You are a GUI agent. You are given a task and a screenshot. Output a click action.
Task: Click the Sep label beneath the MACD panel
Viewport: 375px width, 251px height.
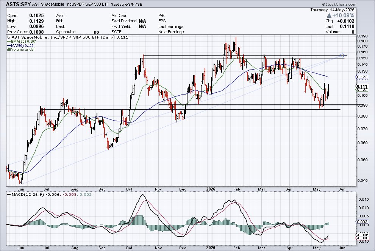[102, 248]
